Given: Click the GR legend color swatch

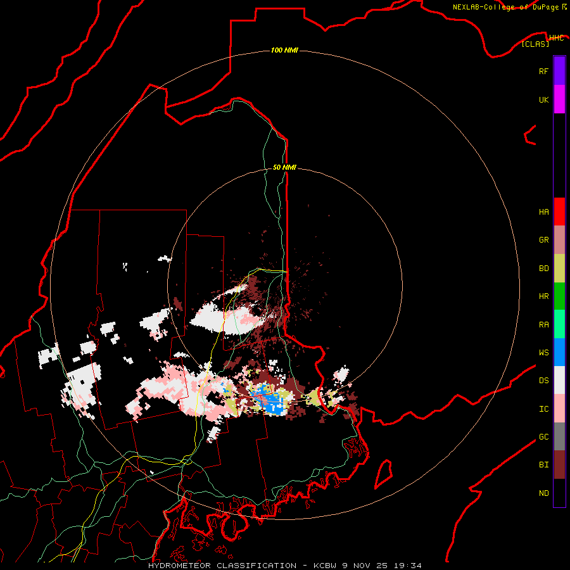Looking at the screenshot, I should coord(559,240).
